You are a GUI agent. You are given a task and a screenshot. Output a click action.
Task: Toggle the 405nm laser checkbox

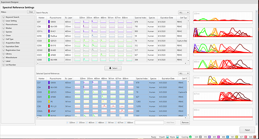(x=87, y=123)
